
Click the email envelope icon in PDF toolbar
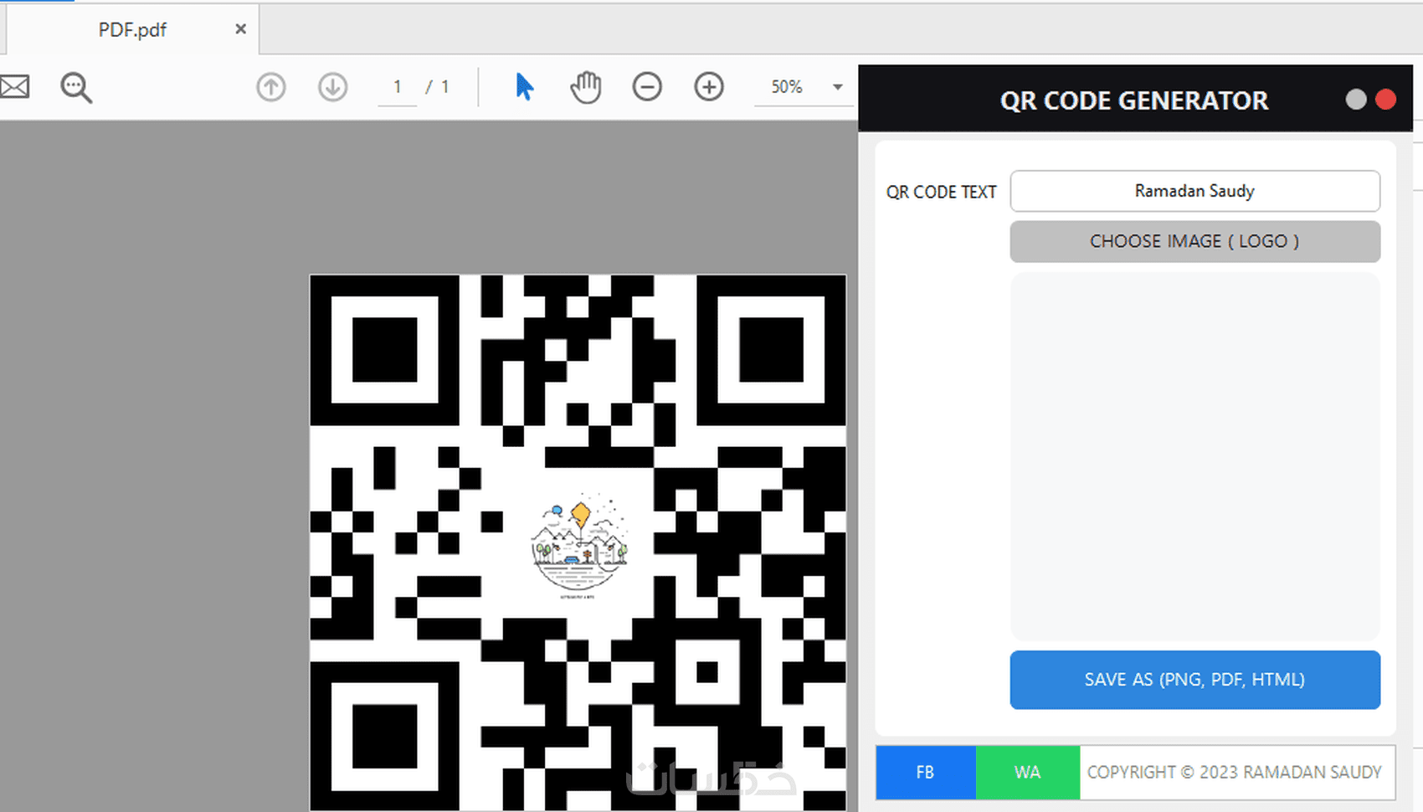coord(14,86)
